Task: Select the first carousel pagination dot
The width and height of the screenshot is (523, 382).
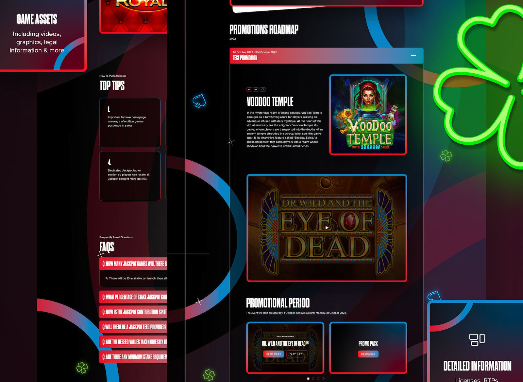Action: pos(308,378)
